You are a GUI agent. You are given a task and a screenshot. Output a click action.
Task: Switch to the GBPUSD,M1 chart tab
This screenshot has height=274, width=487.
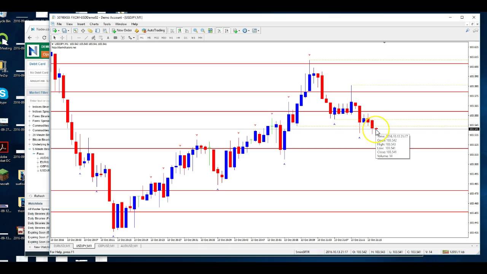click(106, 246)
